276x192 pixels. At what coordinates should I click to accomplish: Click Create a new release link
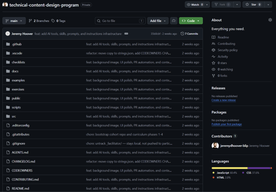click(x=223, y=100)
